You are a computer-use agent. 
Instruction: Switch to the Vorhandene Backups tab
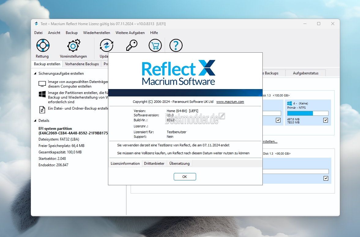tap(82, 64)
